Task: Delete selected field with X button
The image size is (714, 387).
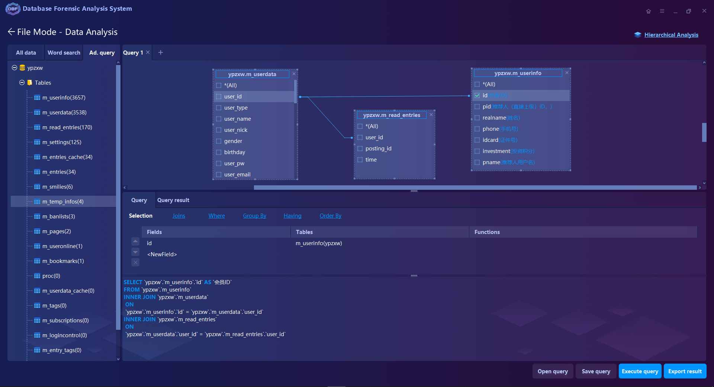Action: pyautogui.click(x=135, y=263)
